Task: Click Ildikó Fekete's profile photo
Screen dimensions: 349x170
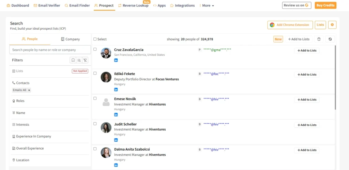Action: coord(106,77)
